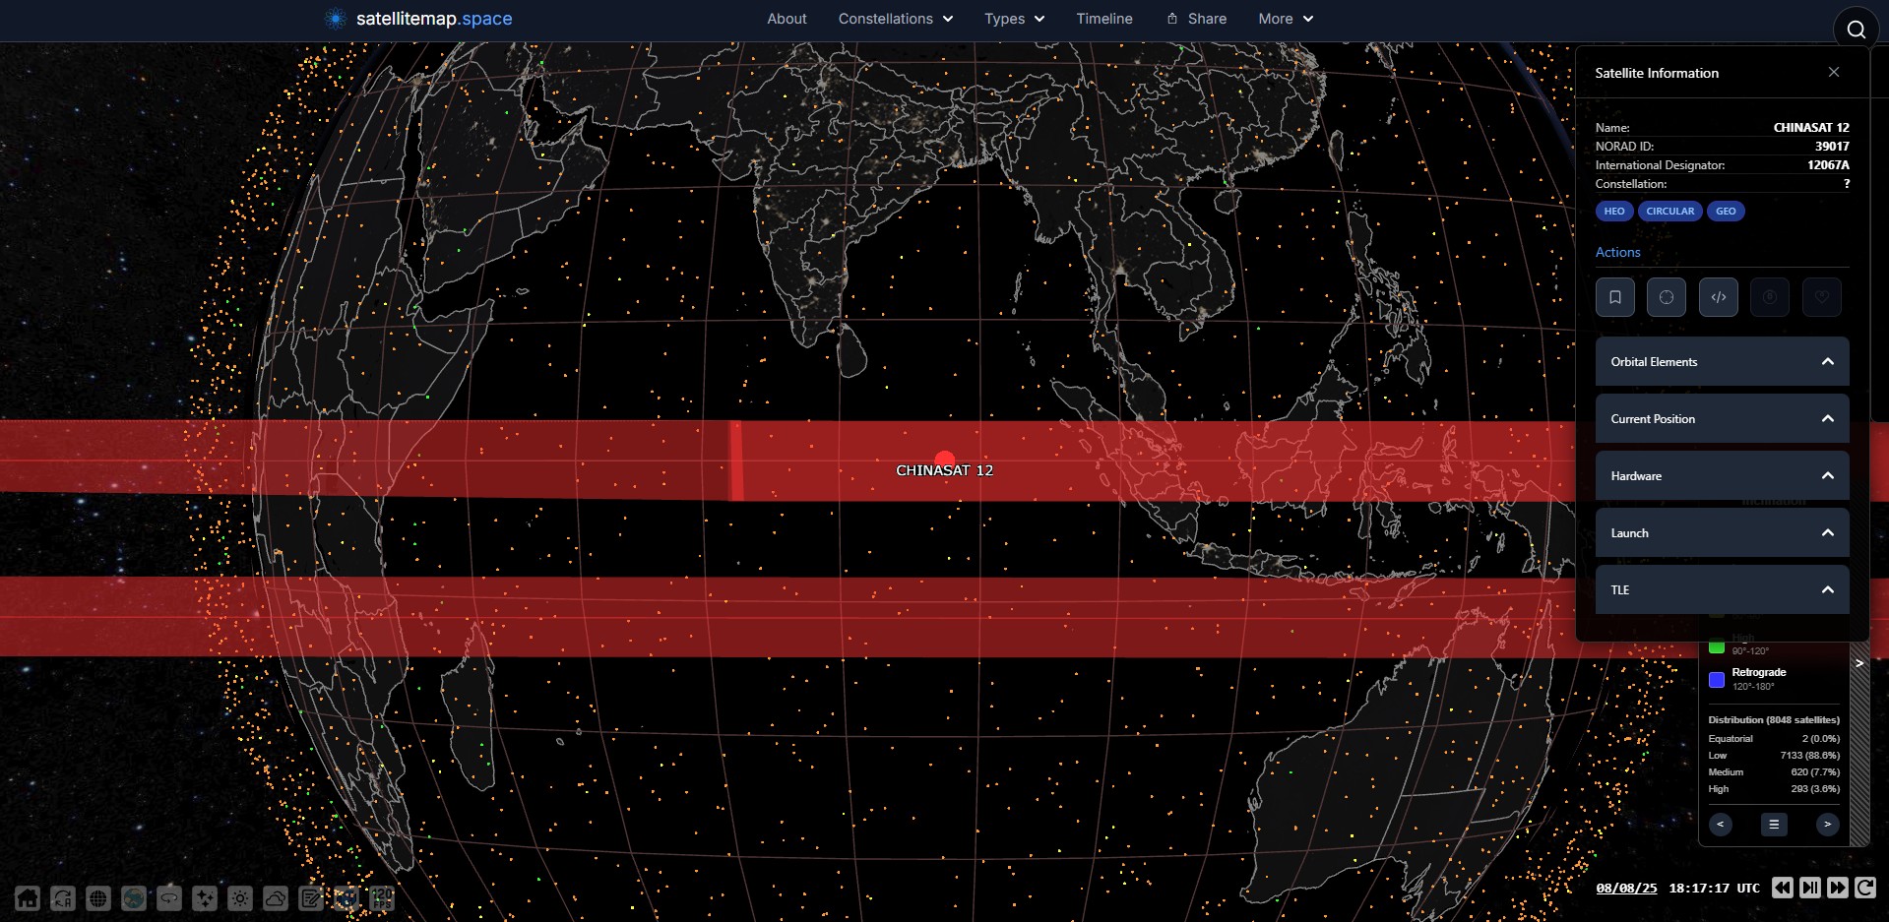This screenshot has width=1889, height=922.
Task: Click the 18:17:17 UTC time display
Action: point(1714,888)
